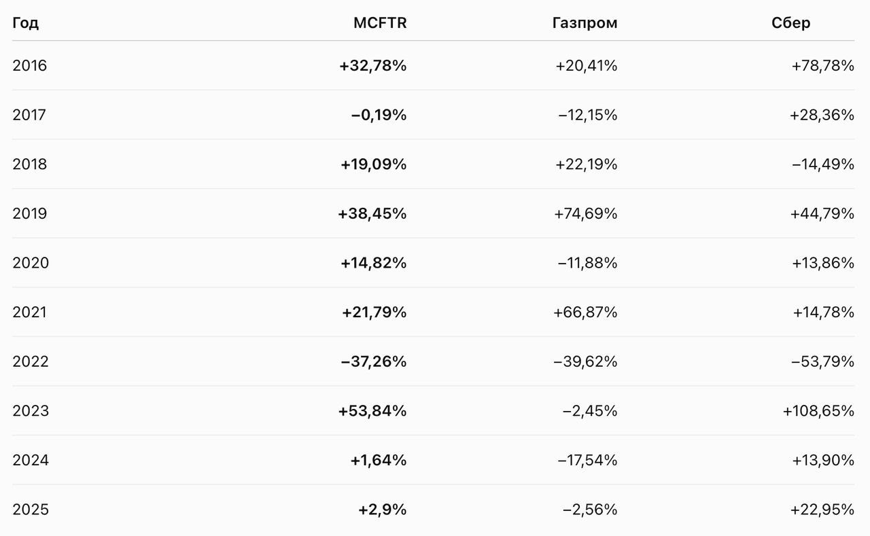Click the 2025 year cell
The image size is (870, 536).
[x=31, y=510]
